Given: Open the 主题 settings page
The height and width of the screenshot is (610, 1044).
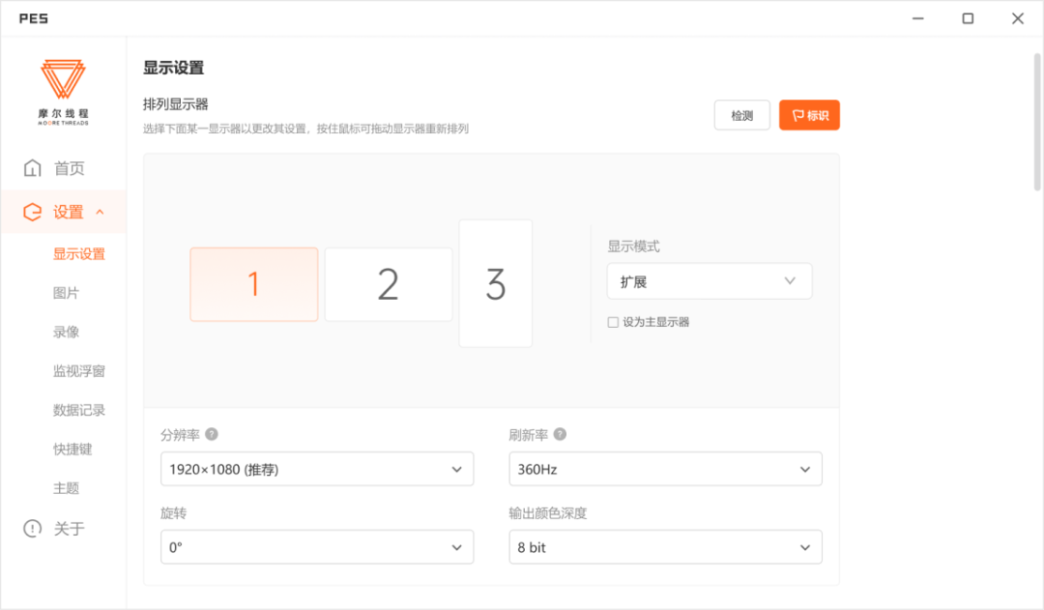Looking at the screenshot, I should pos(66,488).
